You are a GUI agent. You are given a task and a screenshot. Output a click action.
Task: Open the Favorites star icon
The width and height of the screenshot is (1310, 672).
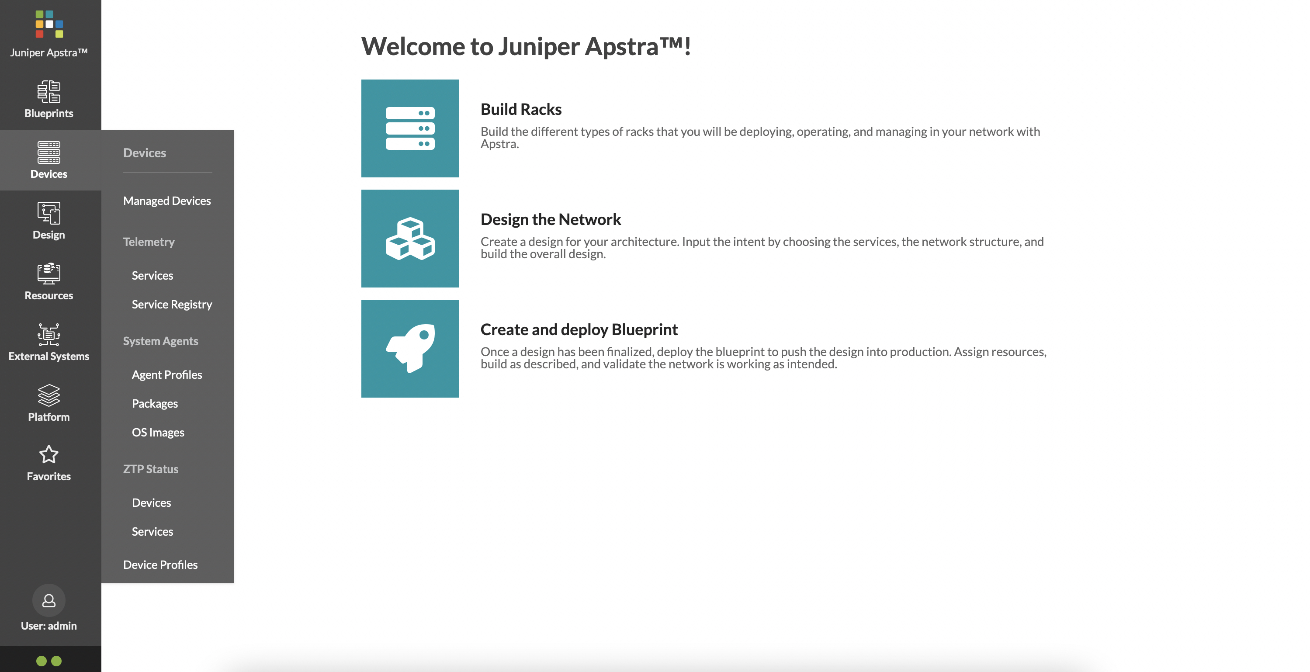pos(49,454)
